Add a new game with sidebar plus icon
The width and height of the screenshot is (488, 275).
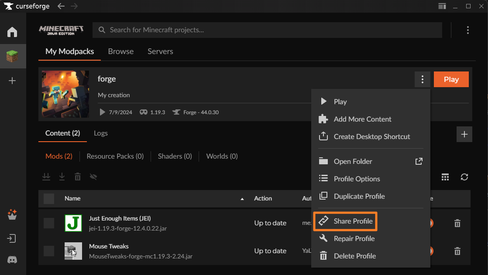[x=12, y=81]
